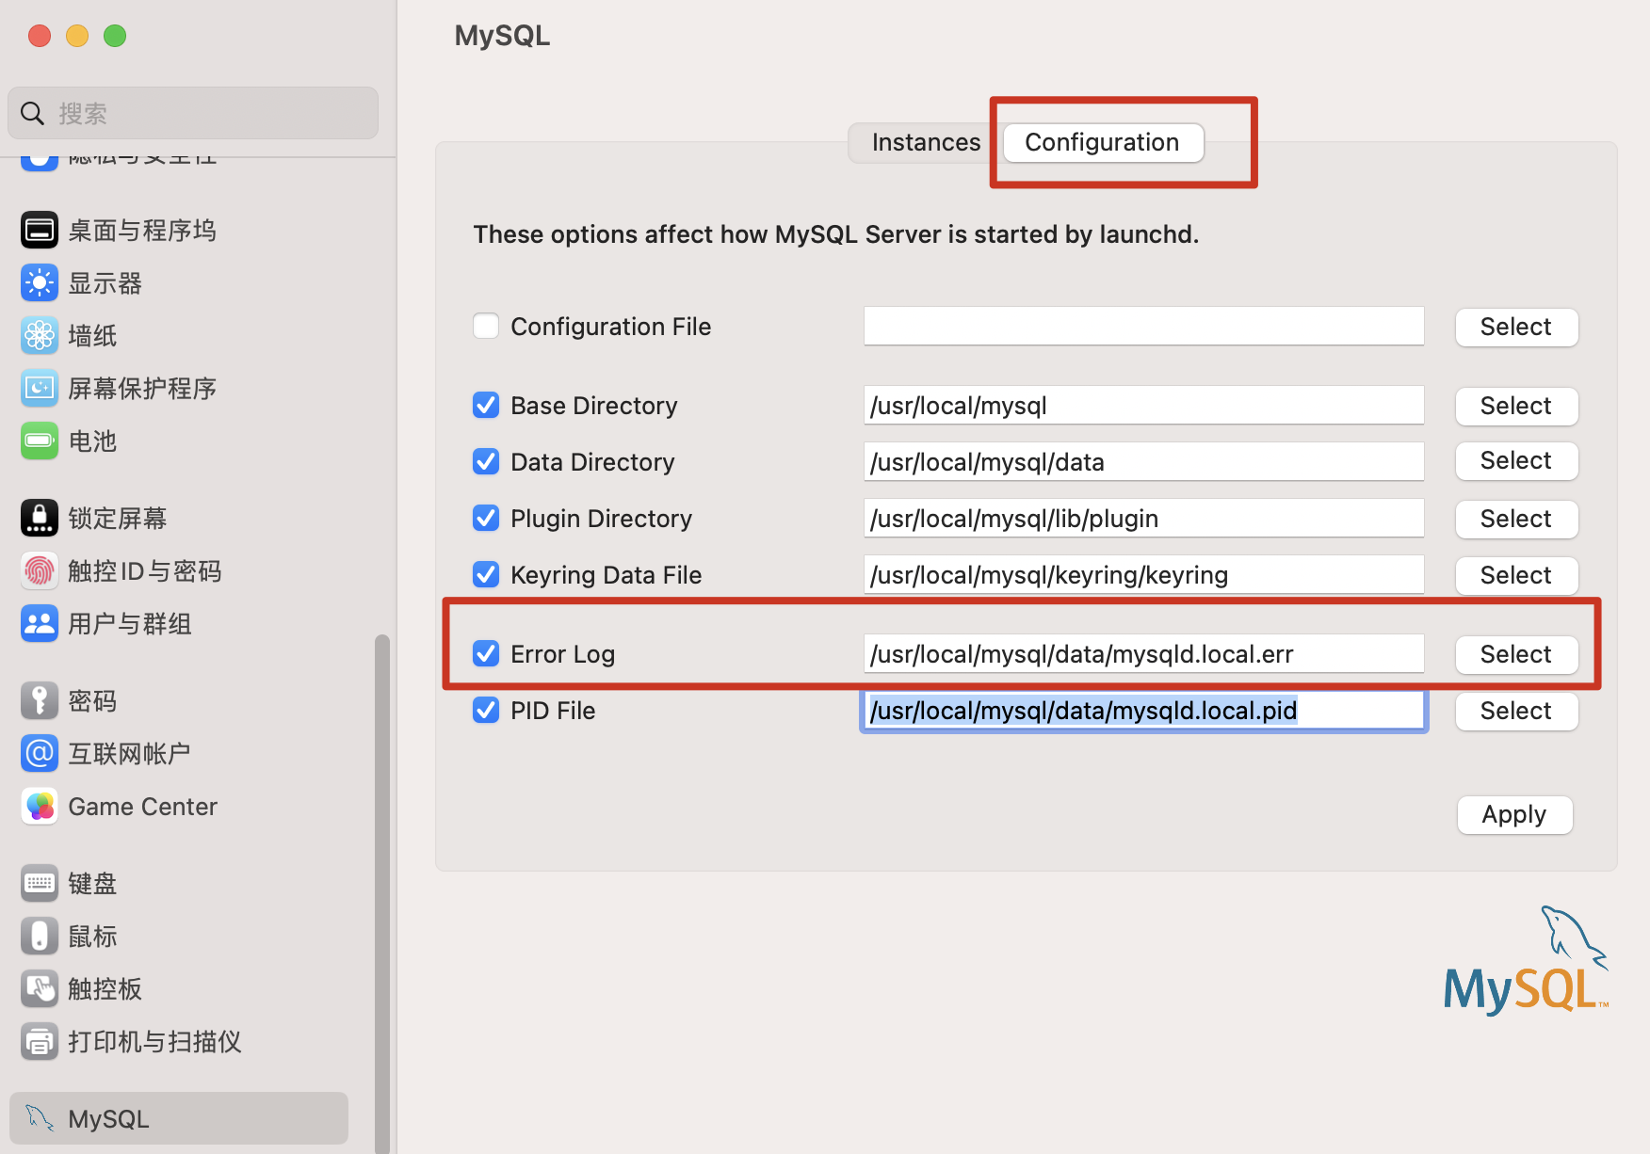Zoom window with green button

click(x=115, y=36)
